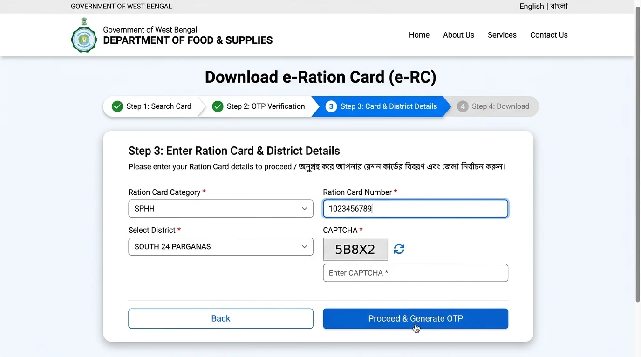Click the Step 4 number circle icon
The image size is (641, 357).
(x=463, y=106)
